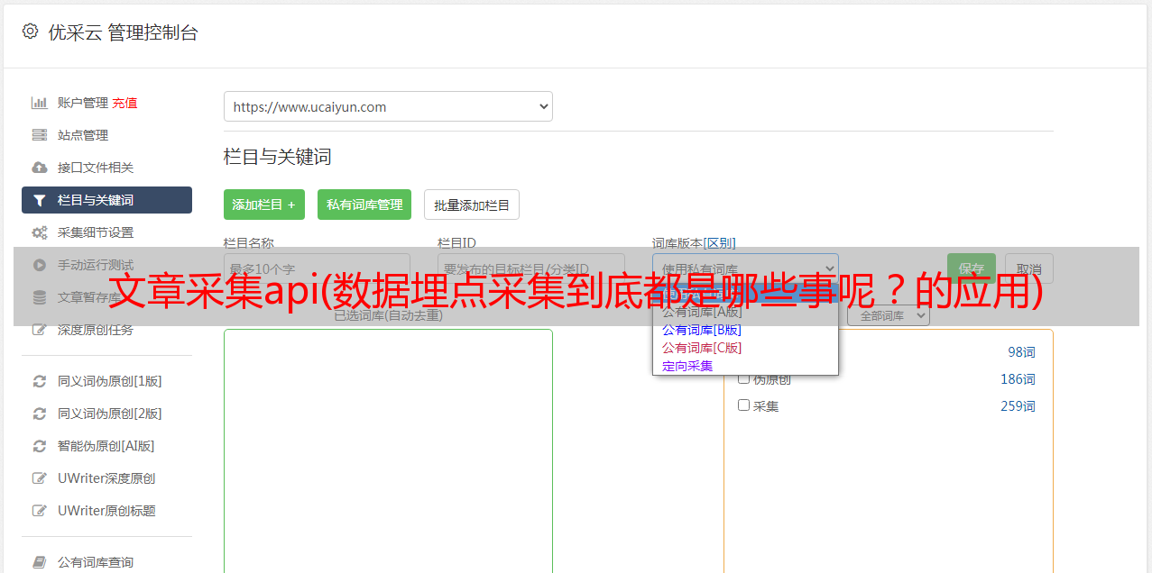Click the bar chart icon for 账户管理
Screen dimensions: 1152x573
(x=39, y=103)
